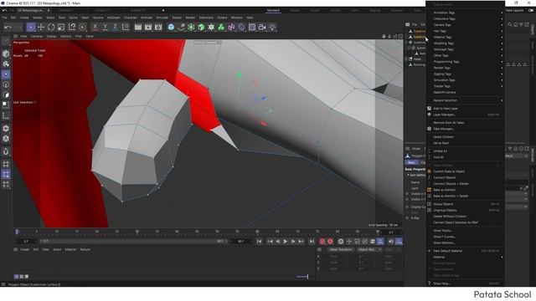Click the Undo arrow icon
This screenshot has width=536, height=301.
(x=8, y=27)
